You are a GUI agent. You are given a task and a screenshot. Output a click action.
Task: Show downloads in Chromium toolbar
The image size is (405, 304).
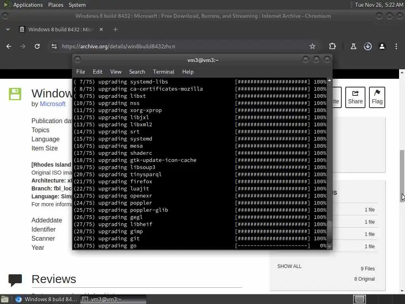[368, 46]
